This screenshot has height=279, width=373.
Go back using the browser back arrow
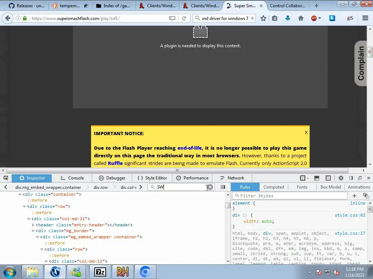8,18
